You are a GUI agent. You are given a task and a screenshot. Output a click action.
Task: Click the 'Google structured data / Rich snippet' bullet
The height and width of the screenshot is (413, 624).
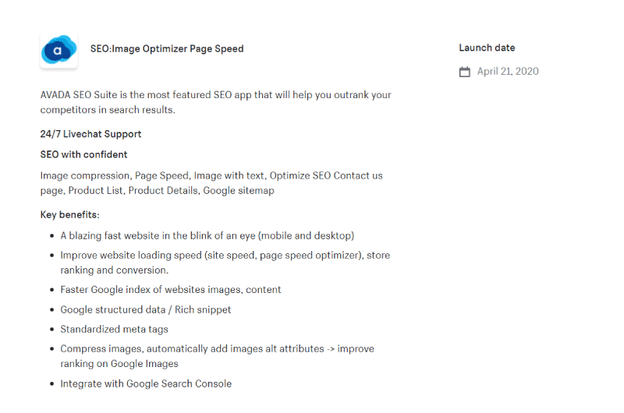pos(145,309)
